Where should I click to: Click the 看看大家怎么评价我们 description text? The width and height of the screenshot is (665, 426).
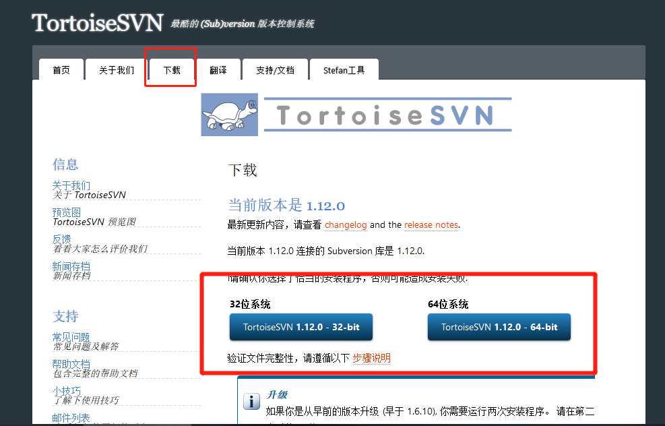coord(100,249)
